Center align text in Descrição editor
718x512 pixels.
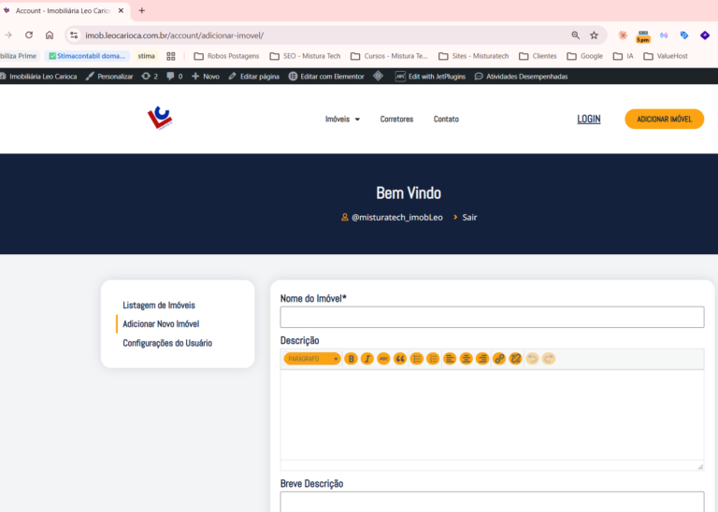pyautogui.click(x=467, y=359)
